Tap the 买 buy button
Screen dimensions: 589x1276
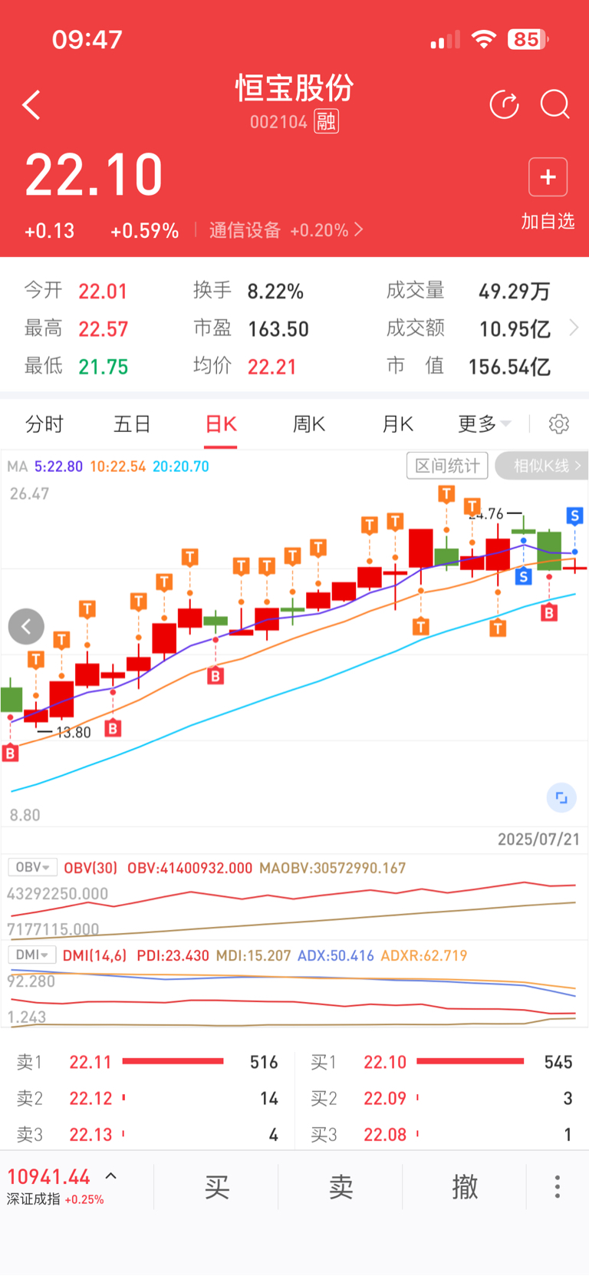click(x=217, y=1186)
